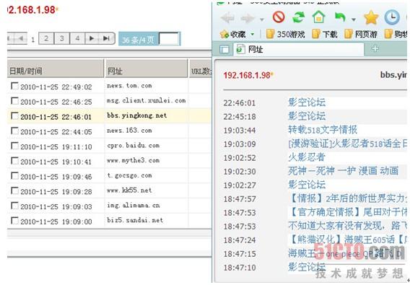Open the 收藏 favorites star button
Screen dimensions: 410x285
coord(232,34)
